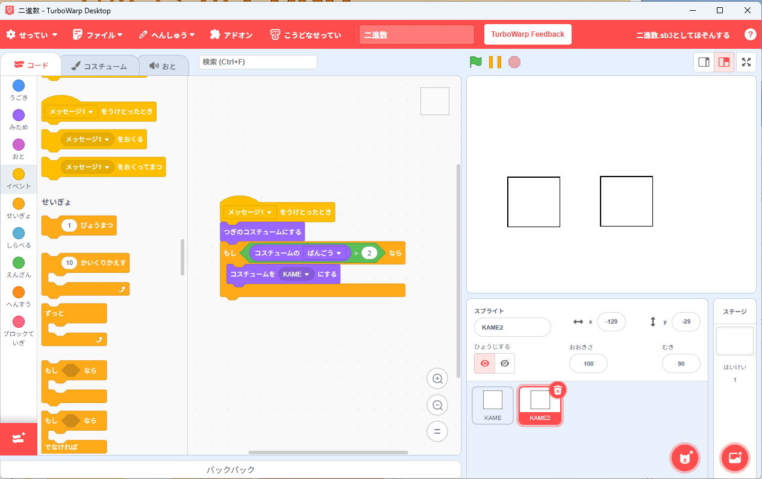The width and height of the screenshot is (762, 479).
Task: Enter full screen stage mode
Action: click(746, 62)
